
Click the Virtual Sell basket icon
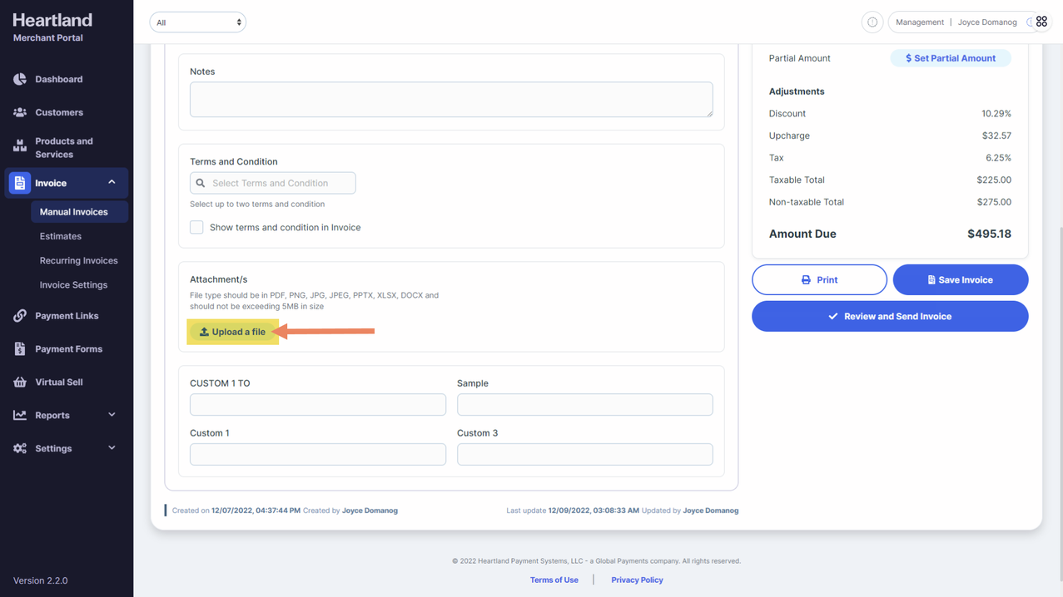click(x=20, y=382)
